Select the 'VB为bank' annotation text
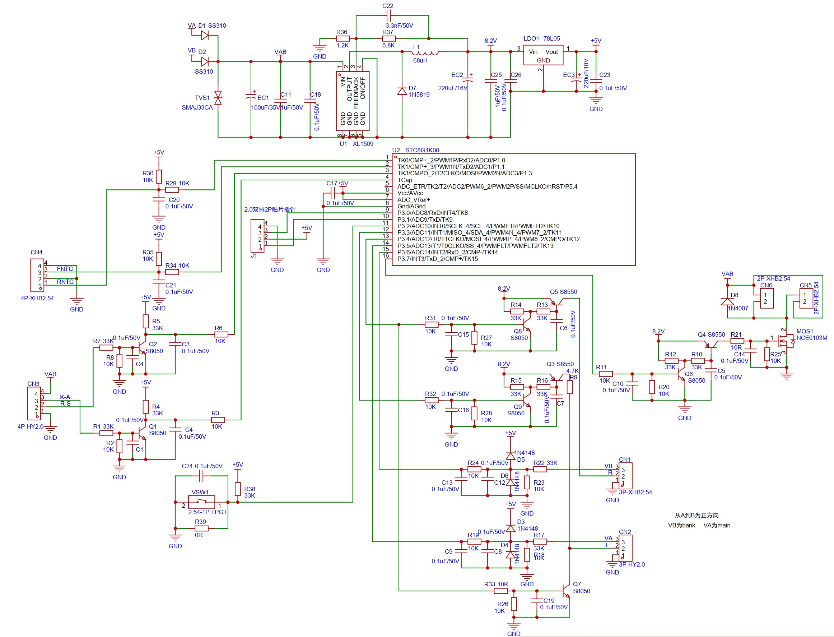The image size is (834, 637). pyautogui.click(x=681, y=526)
